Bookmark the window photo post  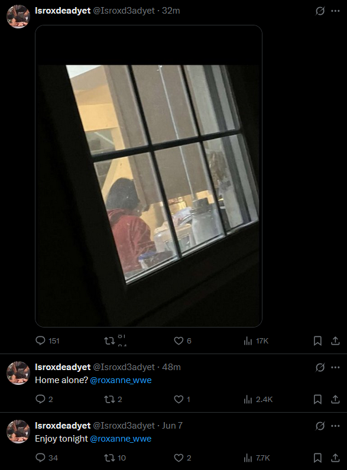tap(317, 341)
